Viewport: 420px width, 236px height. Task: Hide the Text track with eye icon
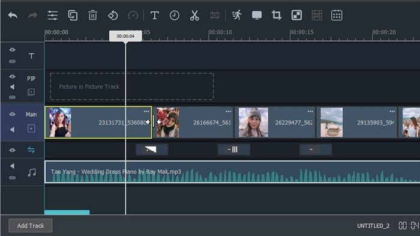(x=13, y=50)
